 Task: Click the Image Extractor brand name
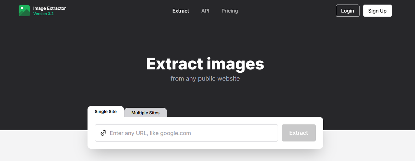[x=49, y=8]
